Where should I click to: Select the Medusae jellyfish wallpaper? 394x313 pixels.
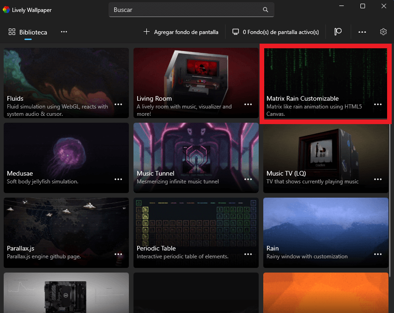[66, 158]
